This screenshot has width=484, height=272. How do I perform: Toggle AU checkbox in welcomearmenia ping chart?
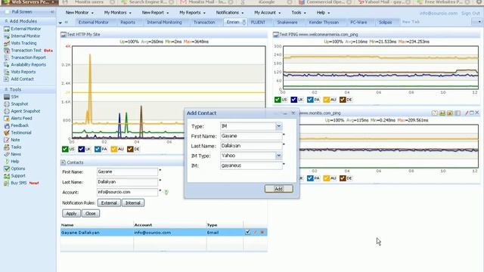click(327, 100)
